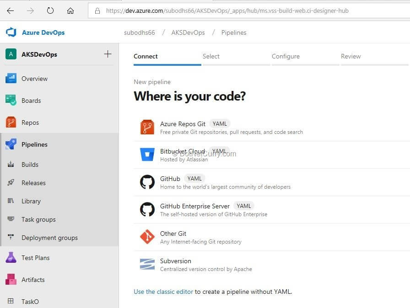Viewport: 410px width, 308px height.
Task: Click the GitHub octocat icon
Action: (x=147, y=182)
